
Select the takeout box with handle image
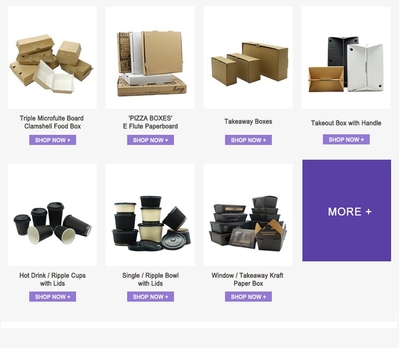coord(346,58)
